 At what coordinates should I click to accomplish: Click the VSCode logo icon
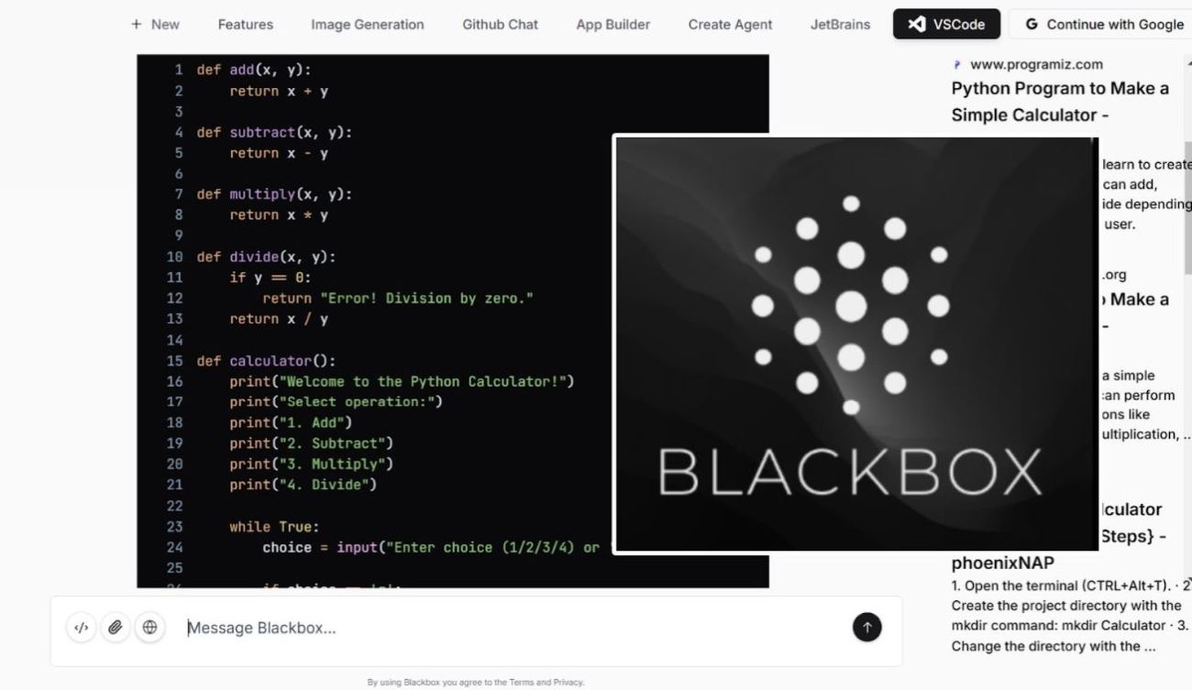[x=916, y=25]
